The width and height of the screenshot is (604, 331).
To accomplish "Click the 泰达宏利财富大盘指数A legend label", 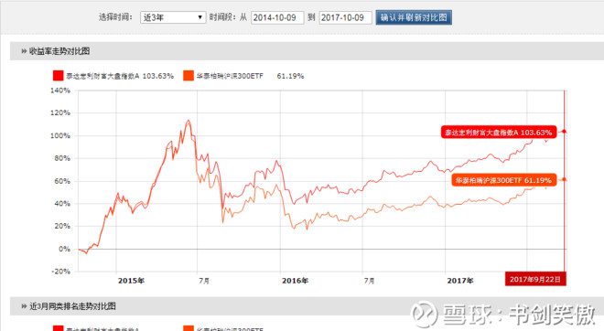I will point(102,76).
